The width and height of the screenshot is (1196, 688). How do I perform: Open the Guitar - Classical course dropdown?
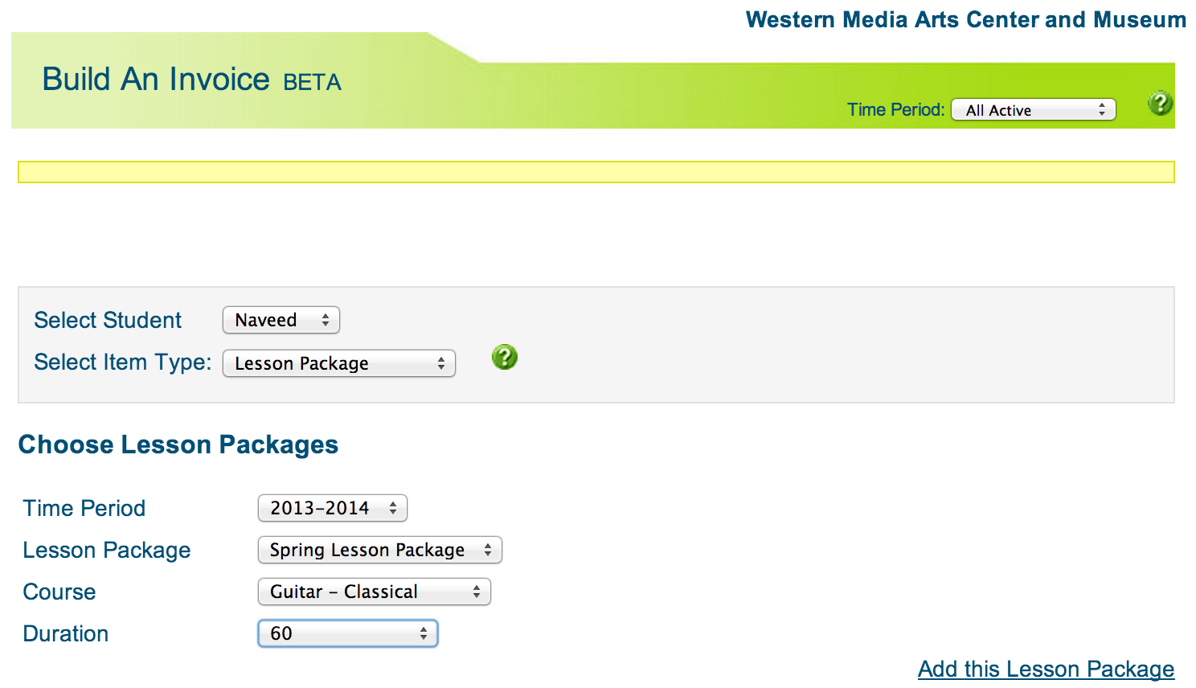click(375, 592)
